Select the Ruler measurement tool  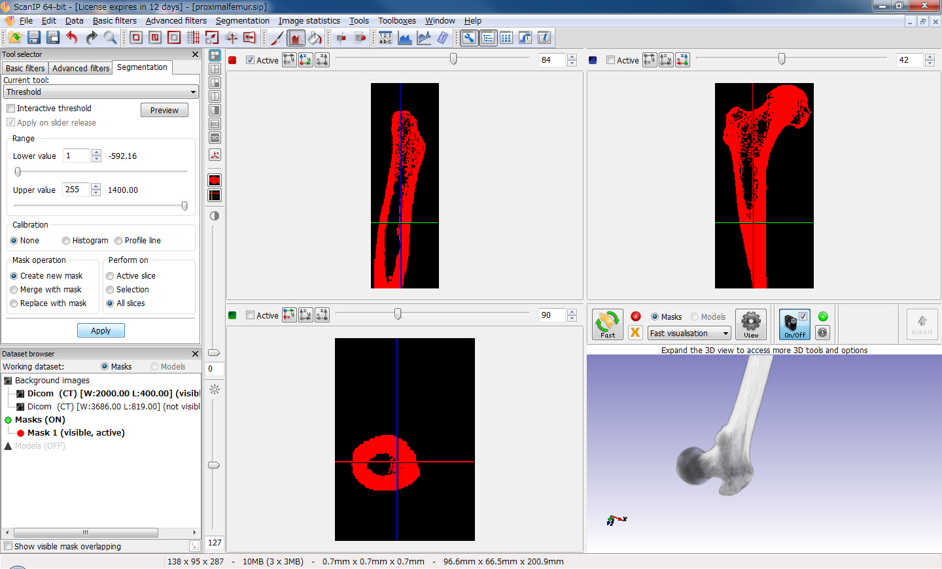442,38
